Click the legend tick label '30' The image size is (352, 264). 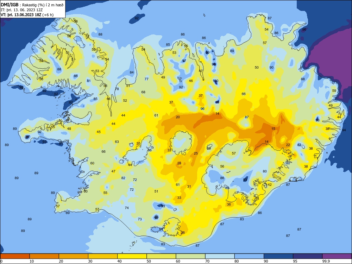coord(90,261)
